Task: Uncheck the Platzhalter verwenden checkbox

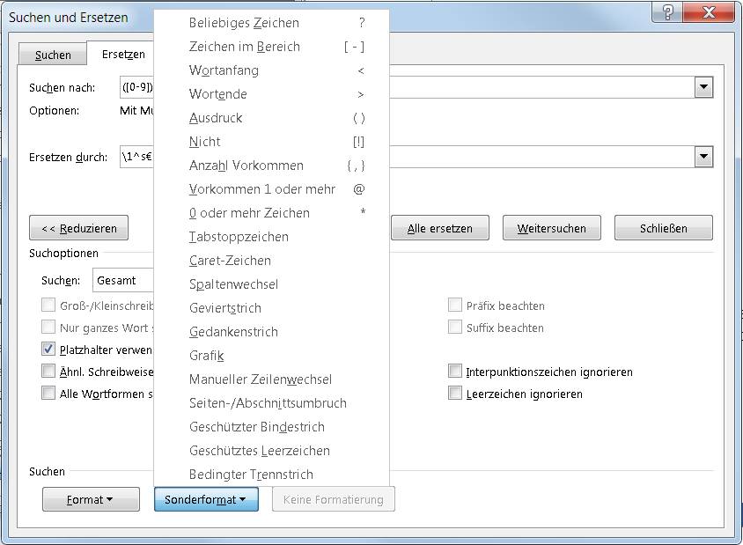Action: pyautogui.click(x=48, y=350)
